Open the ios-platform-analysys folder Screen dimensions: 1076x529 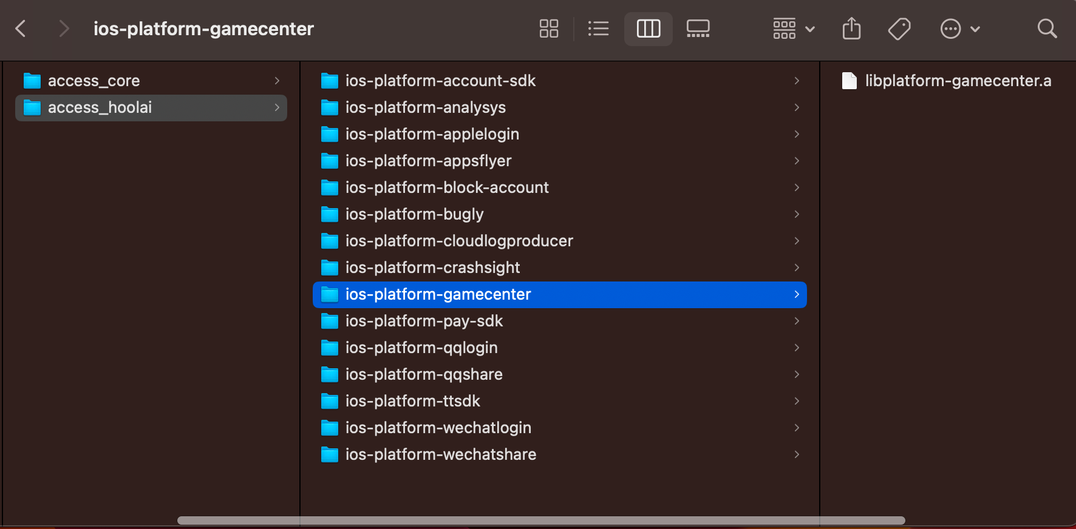560,107
